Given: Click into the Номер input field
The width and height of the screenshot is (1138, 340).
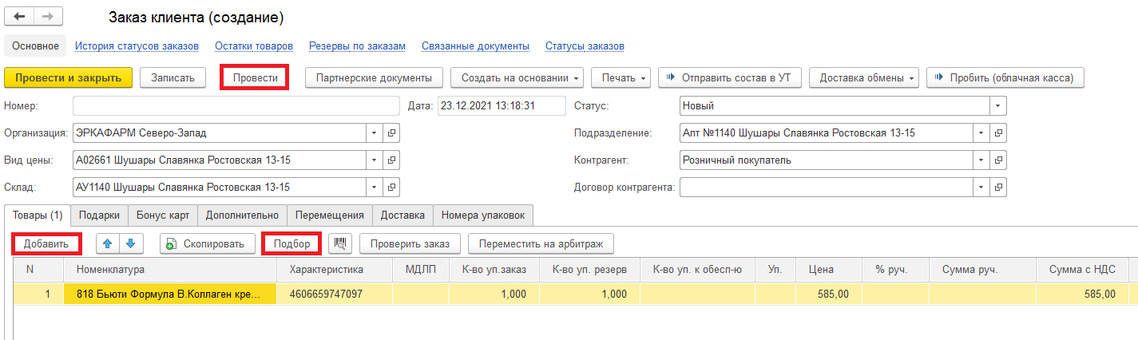Looking at the screenshot, I should (x=235, y=105).
